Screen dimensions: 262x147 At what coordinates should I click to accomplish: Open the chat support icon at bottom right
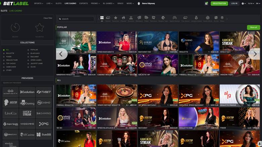pos(260,144)
